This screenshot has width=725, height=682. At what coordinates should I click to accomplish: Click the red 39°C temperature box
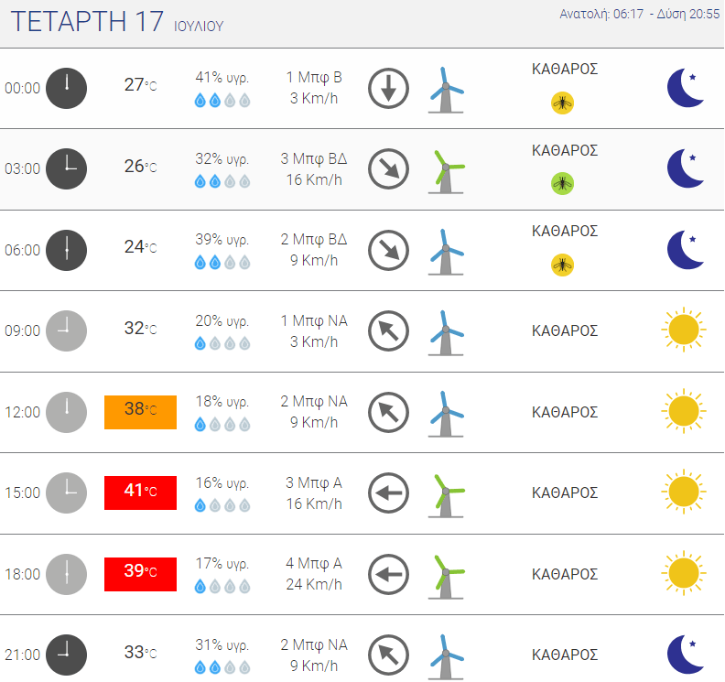click(141, 574)
